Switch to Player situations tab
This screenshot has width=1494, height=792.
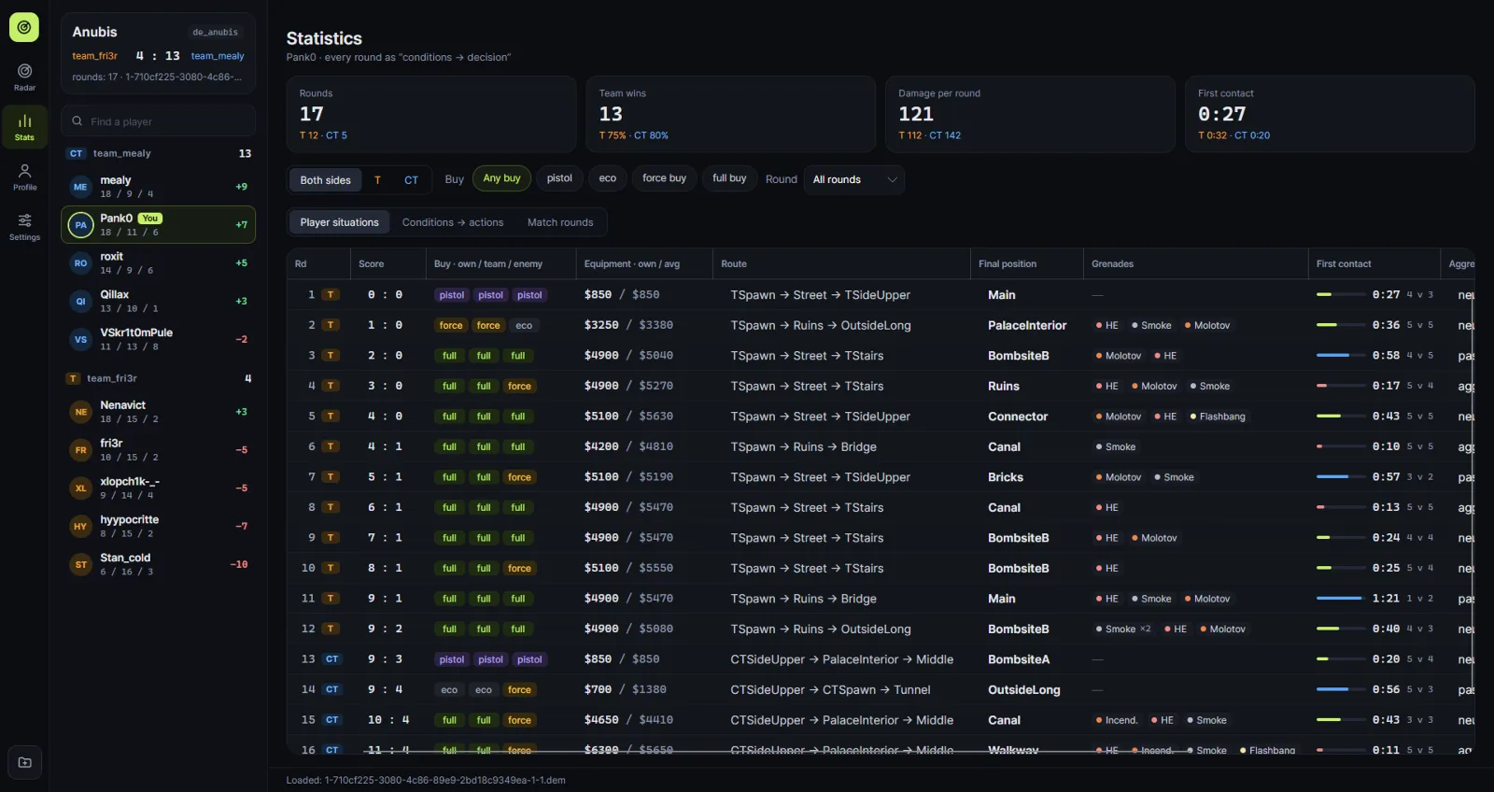pyautogui.click(x=340, y=222)
